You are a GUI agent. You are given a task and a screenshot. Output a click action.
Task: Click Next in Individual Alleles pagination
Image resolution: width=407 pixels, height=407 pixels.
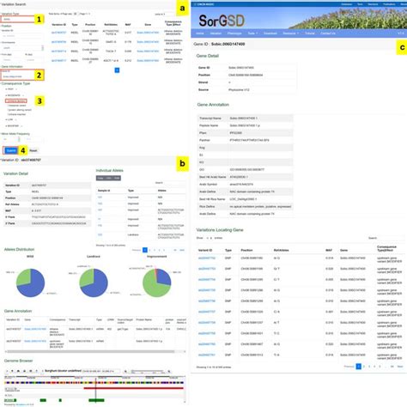[x=182, y=250]
